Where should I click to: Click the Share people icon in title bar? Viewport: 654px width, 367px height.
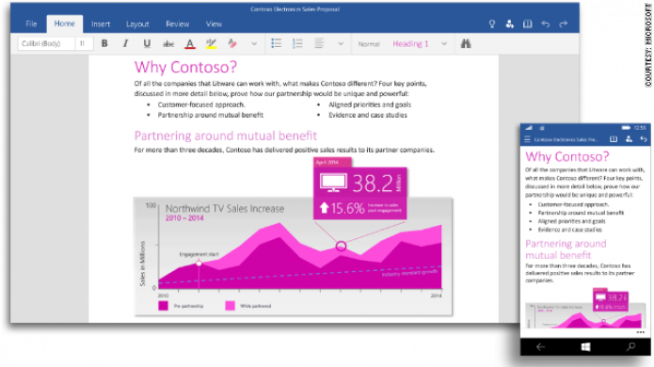click(510, 24)
